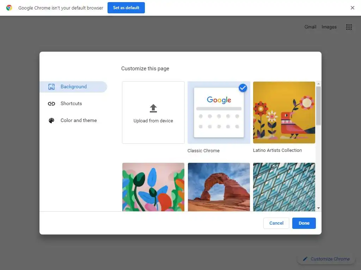Click the background list scrollbar thumb
Image resolution: width=361 pixels, height=270 pixels.
(x=318, y=105)
